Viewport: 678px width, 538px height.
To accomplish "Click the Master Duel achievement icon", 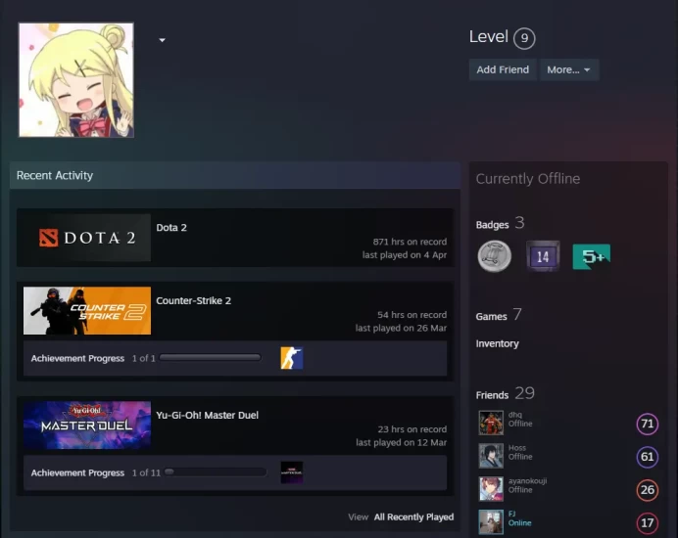I will click(x=291, y=472).
